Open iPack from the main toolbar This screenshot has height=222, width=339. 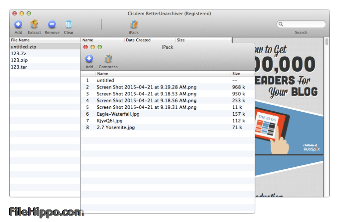click(134, 24)
